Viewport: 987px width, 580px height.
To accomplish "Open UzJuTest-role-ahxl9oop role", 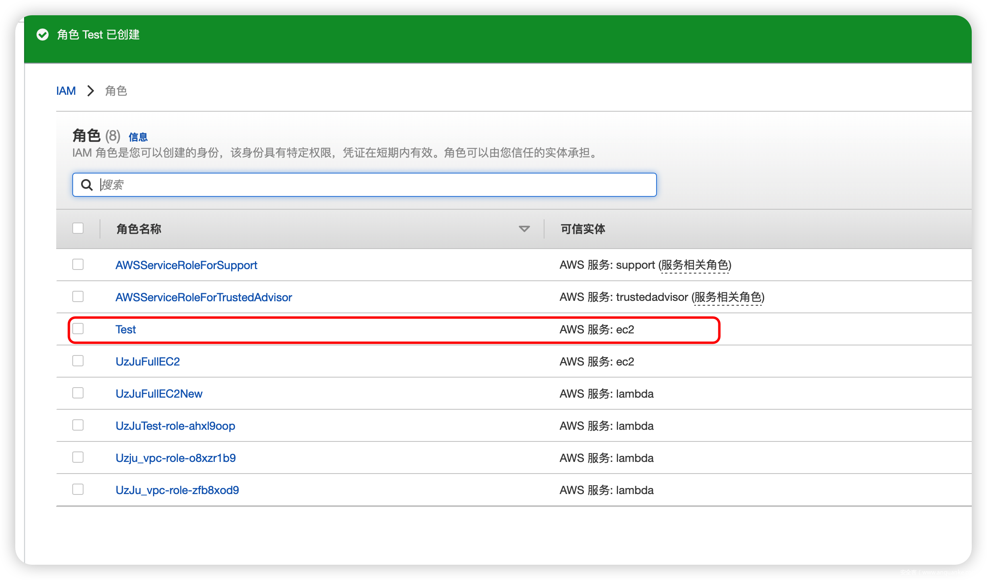I will (x=175, y=426).
